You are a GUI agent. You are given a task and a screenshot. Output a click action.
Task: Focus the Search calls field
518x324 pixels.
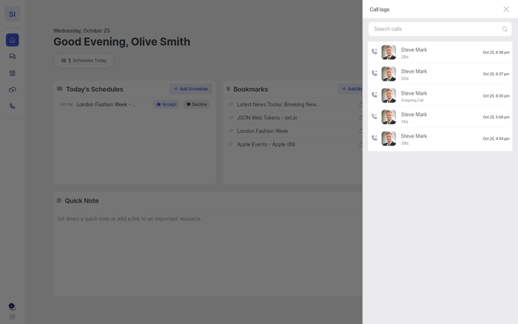pyautogui.click(x=440, y=29)
